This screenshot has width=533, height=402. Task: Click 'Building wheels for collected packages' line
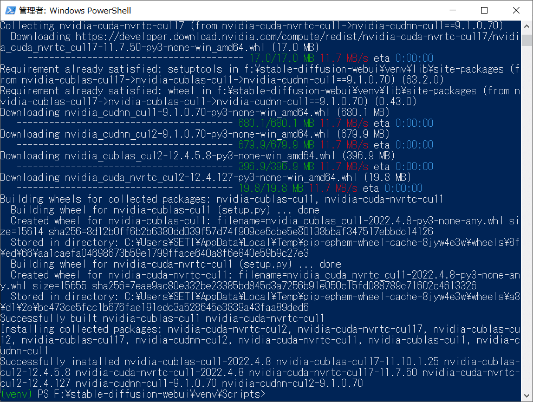222,199
